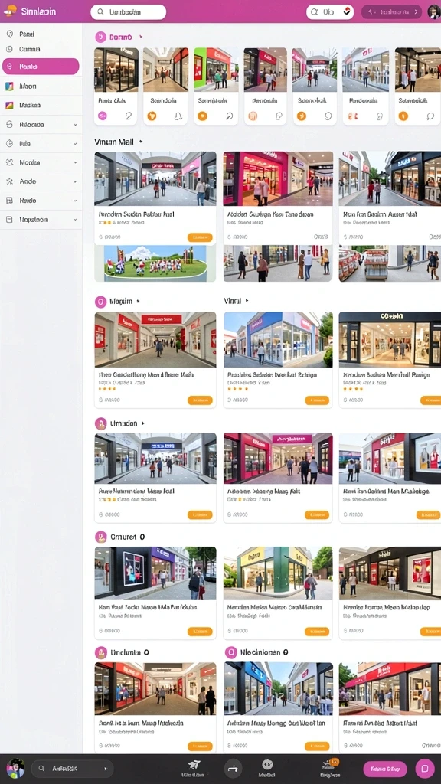Click the cart icon in the bottom bar
Viewport: 441px width, 784px height.
click(x=194, y=765)
